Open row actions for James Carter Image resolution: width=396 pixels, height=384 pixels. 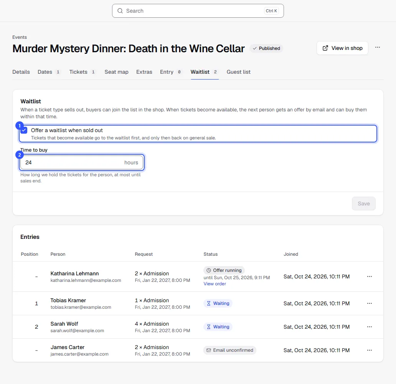tap(369, 350)
